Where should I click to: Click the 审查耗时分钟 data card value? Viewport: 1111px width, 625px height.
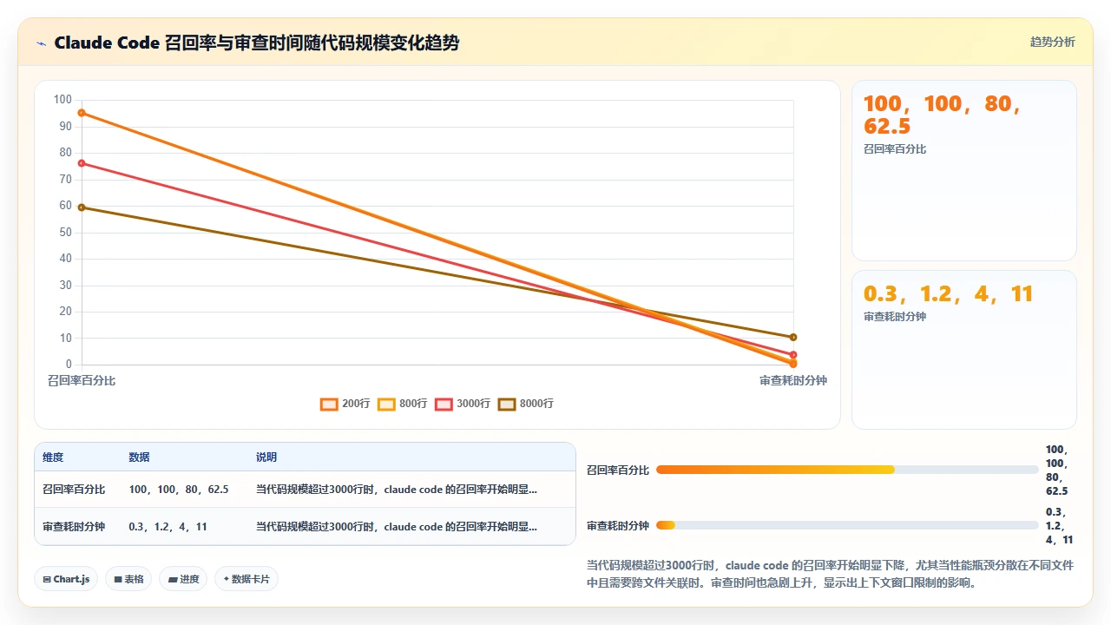(949, 294)
